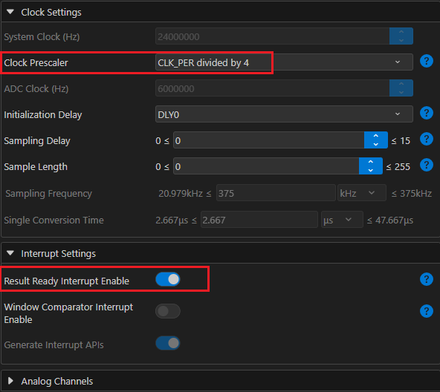Show help for Sample Length
Screen dimensions: 440x392
tap(427, 165)
